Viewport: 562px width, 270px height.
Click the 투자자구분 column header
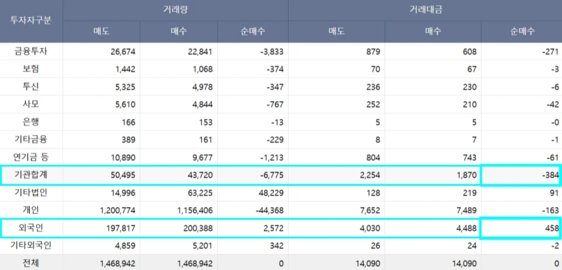(x=31, y=20)
